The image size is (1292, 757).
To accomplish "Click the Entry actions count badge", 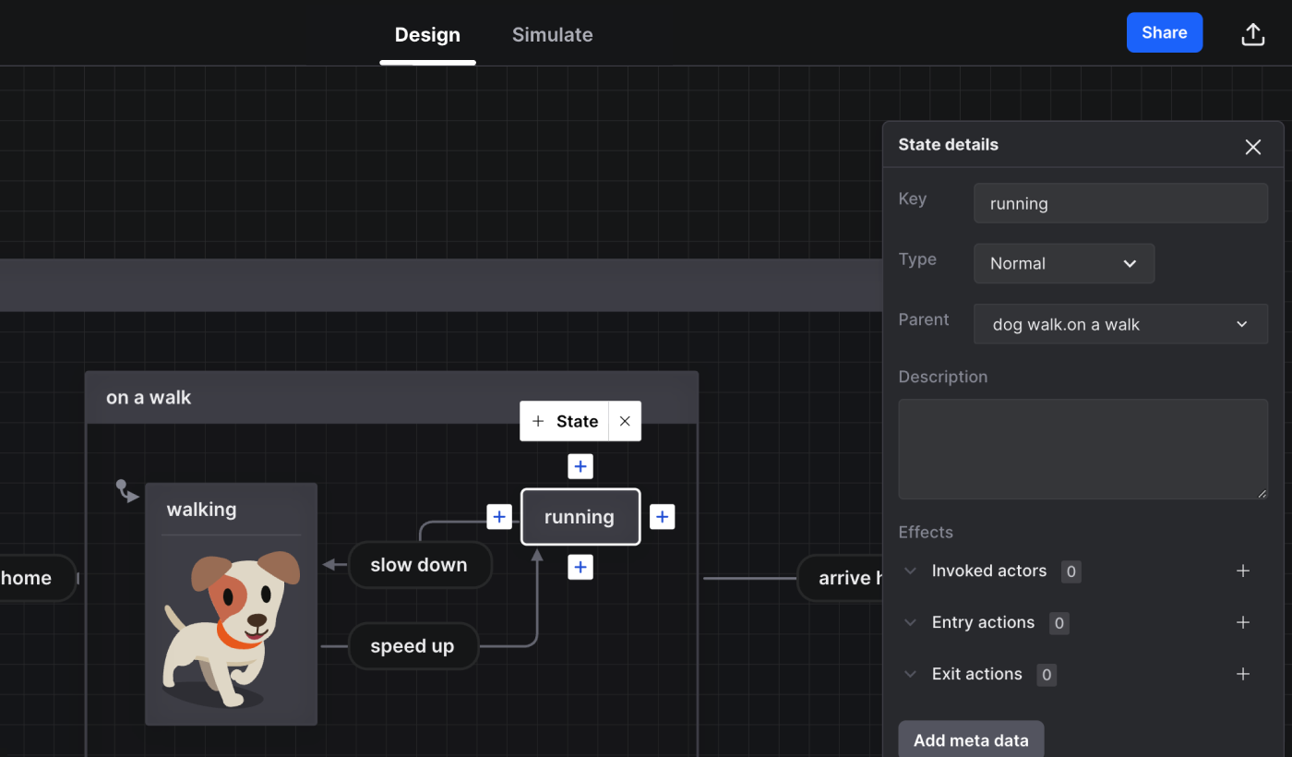I will 1059,623.
